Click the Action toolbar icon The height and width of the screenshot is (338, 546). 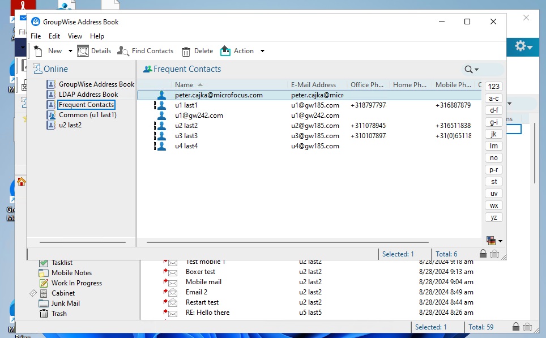(x=225, y=51)
